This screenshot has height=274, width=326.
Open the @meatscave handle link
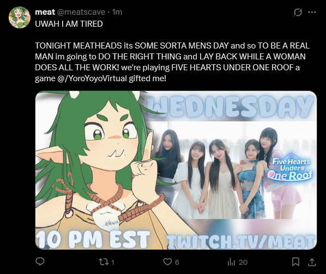[81, 12]
